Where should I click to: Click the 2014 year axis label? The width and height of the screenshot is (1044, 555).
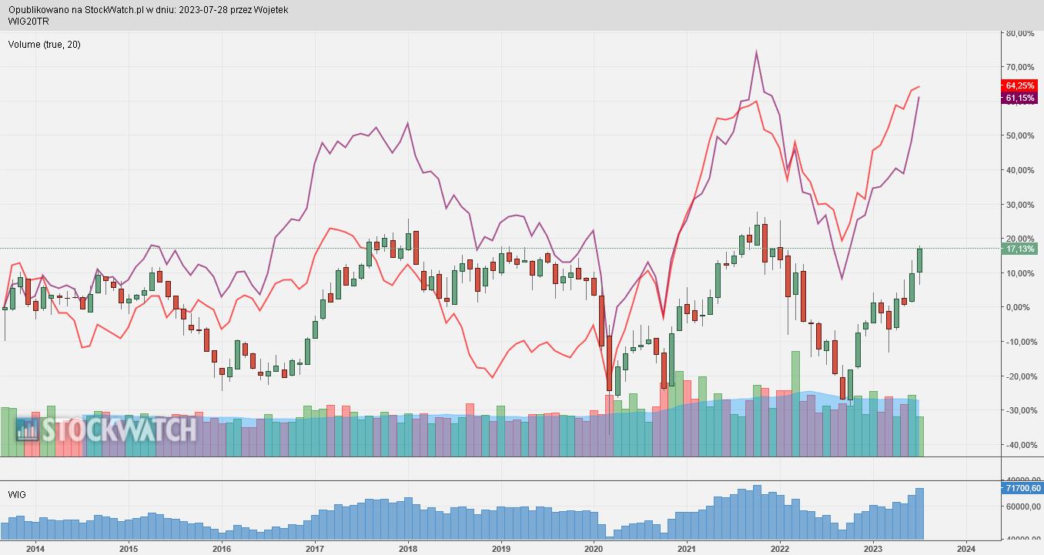click(35, 549)
